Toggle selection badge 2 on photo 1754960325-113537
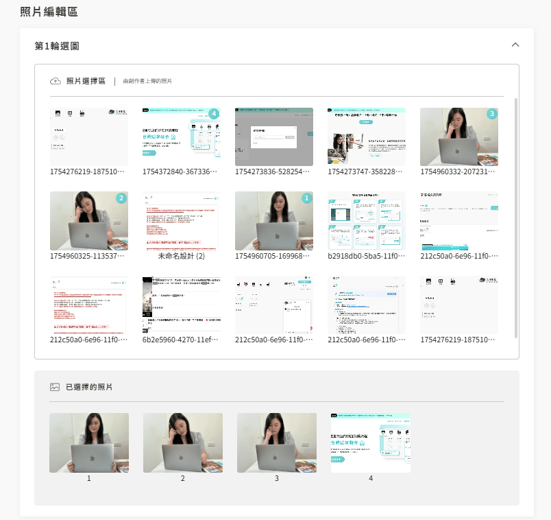The image size is (551, 520). (x=121, y=198)
